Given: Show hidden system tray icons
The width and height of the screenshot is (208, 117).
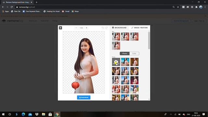Looking at the screenshot, I should point(171,114).
